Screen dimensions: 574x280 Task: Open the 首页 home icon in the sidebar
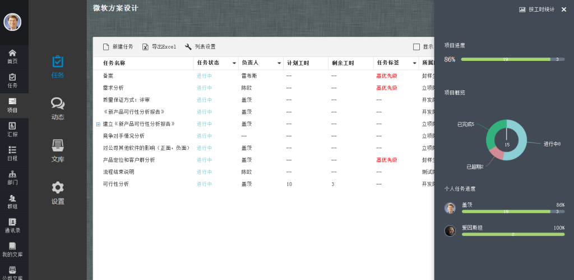click(x=12, y=57)
